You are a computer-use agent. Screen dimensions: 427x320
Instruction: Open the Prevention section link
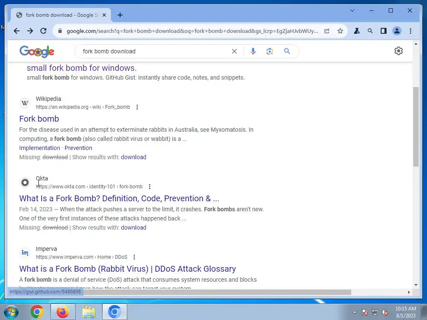pos(78,148)
